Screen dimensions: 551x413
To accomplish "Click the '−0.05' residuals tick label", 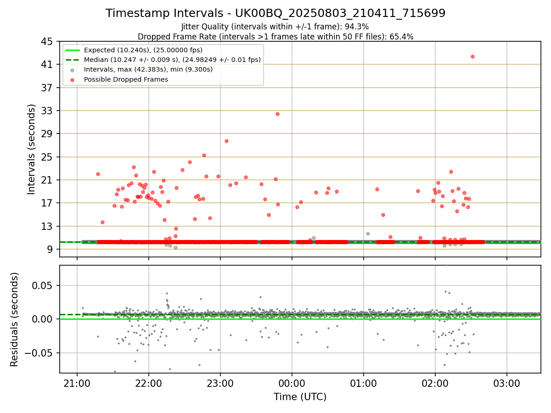I will [38, 353].
